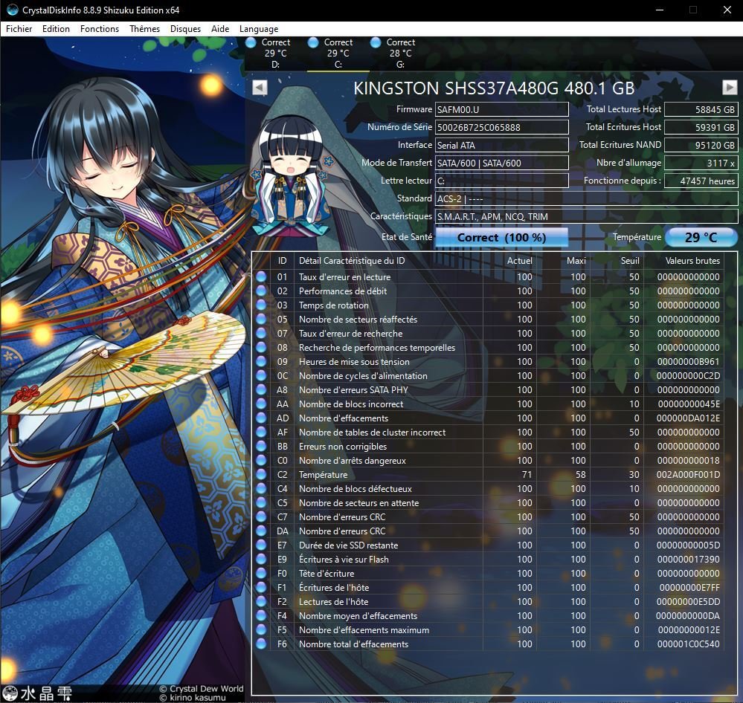Click status orb for attribute 03 row
The height and width of the screenshot is (703, 743).
[x=261, y=305]
